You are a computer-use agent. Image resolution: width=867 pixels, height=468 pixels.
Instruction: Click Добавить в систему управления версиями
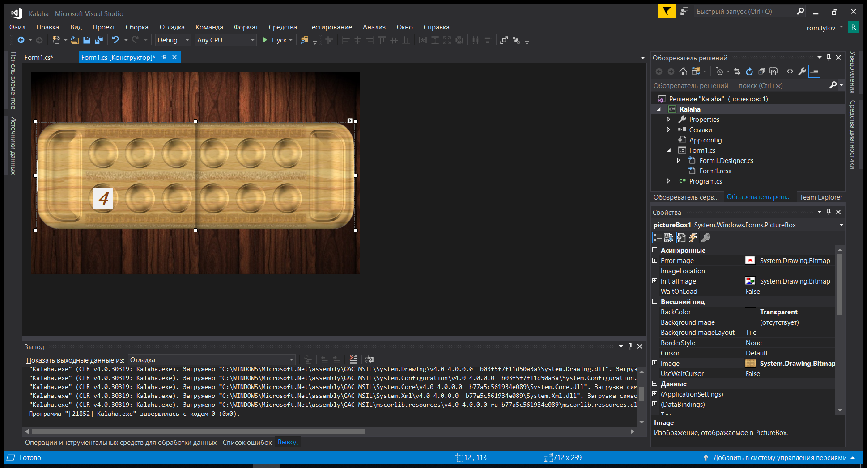pyautogui.click(x=779, y=458)
